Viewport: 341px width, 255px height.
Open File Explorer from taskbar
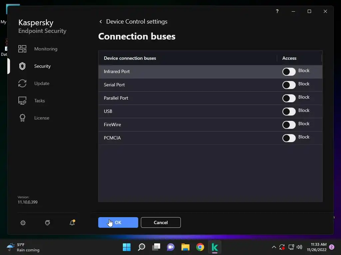[185, 247]
